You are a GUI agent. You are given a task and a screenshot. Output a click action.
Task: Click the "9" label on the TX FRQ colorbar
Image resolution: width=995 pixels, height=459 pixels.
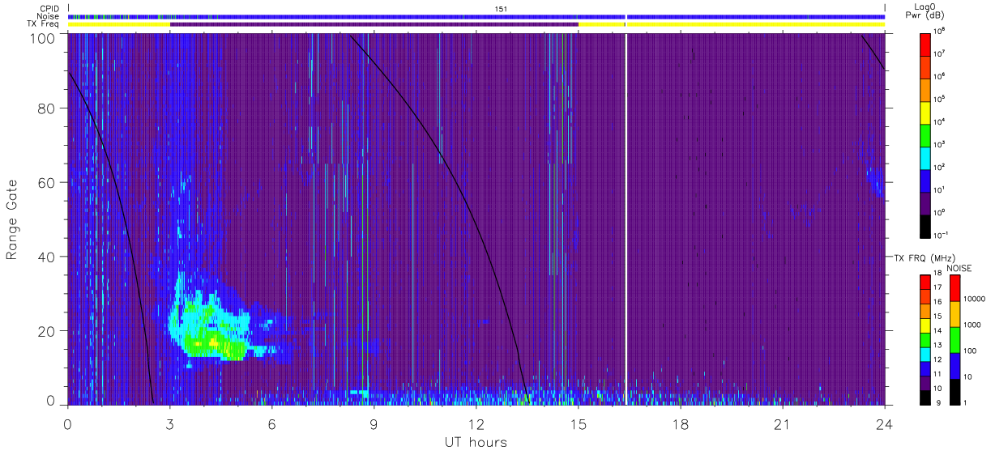coord(941,403)
